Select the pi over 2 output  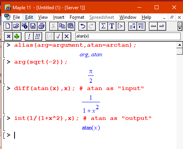pos(91,76)
